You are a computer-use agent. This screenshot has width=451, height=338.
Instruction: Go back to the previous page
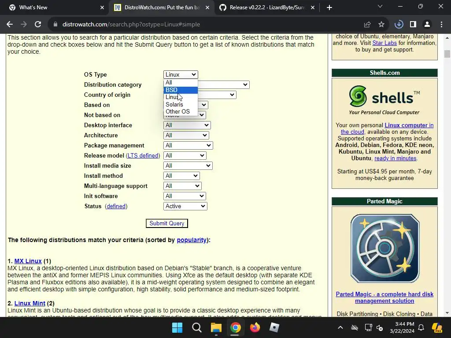coord(10,25)
